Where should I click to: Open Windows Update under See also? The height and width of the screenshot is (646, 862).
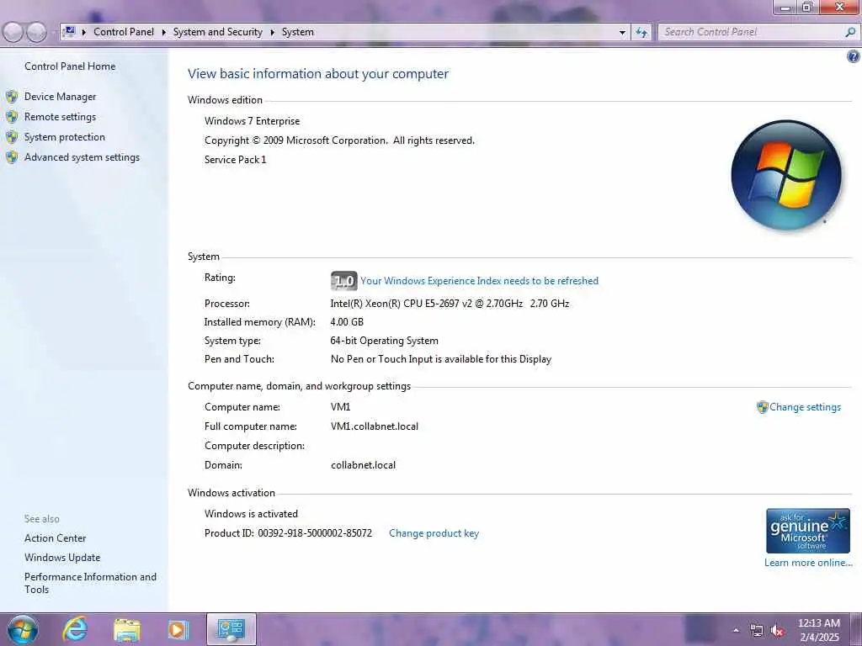62,558
